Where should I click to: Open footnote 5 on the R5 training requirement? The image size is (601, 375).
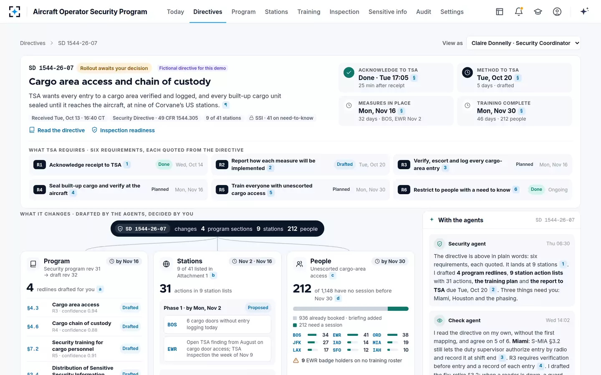tap(271, 193)
